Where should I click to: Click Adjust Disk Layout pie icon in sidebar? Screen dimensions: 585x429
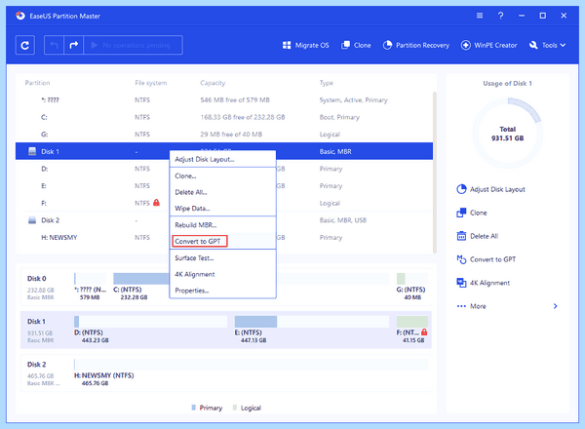[461, 189]
